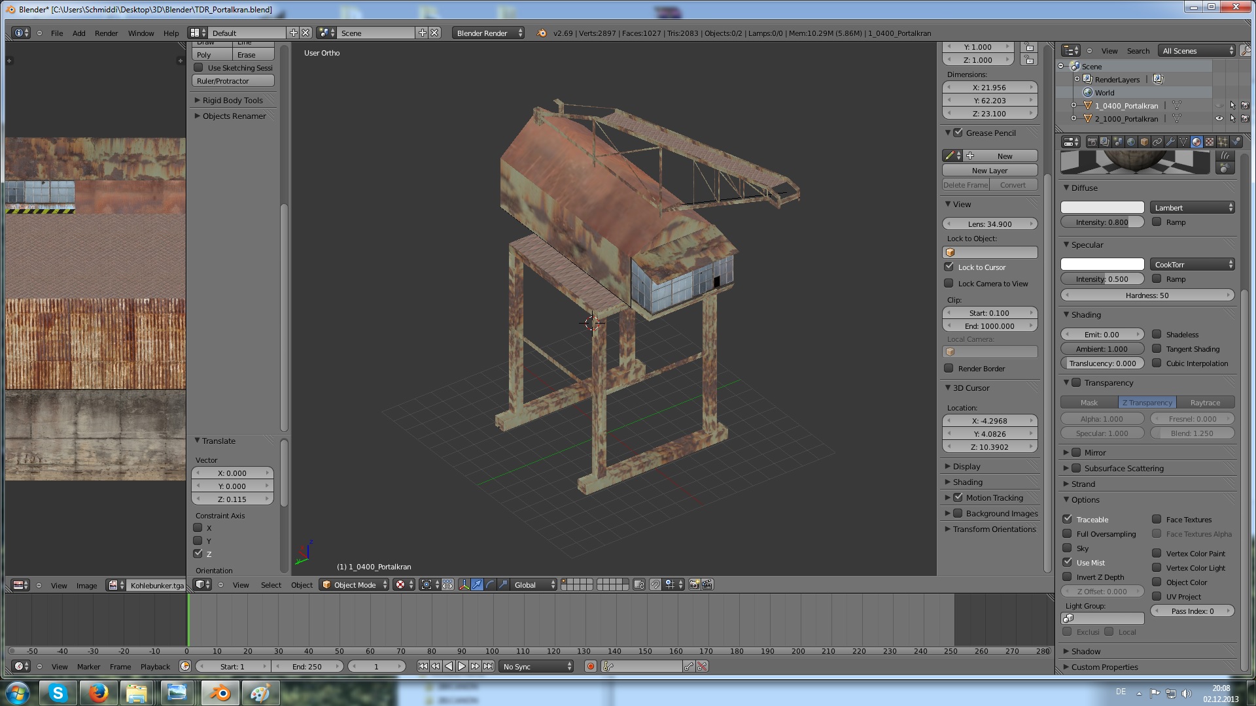Viewport: 1256px width, 706px height.
Task: Open the Particles properties tab
Action: (1223, 142)
